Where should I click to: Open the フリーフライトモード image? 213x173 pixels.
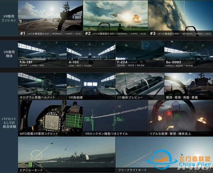point(164,154)
